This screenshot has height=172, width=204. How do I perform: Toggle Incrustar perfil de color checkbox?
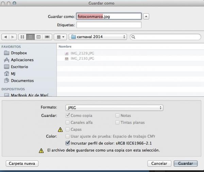click(68, 143)
